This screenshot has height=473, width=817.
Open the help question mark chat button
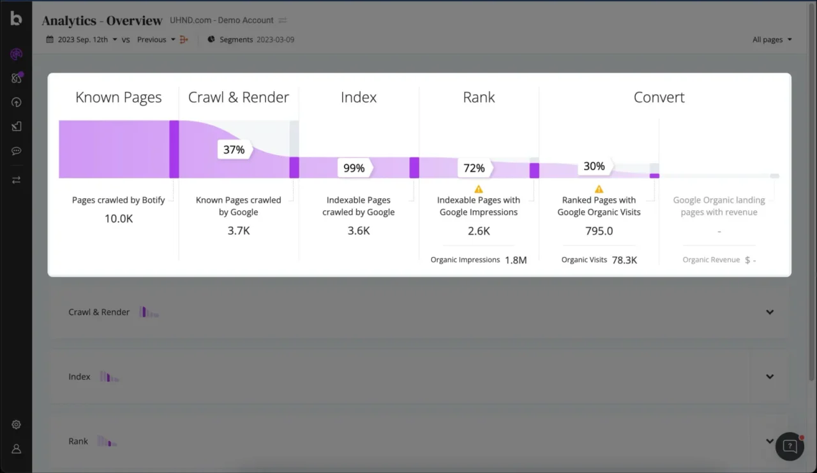coord(790,446)
